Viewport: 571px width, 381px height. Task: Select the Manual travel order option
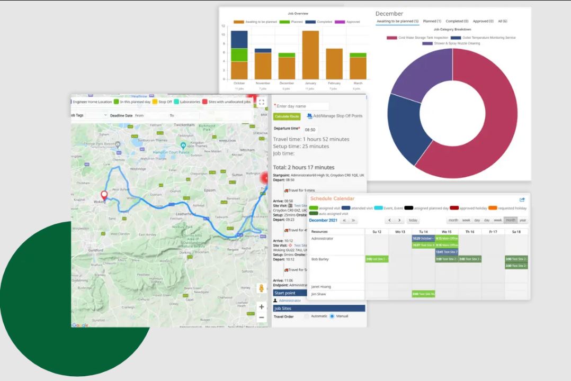pos(332,316)
